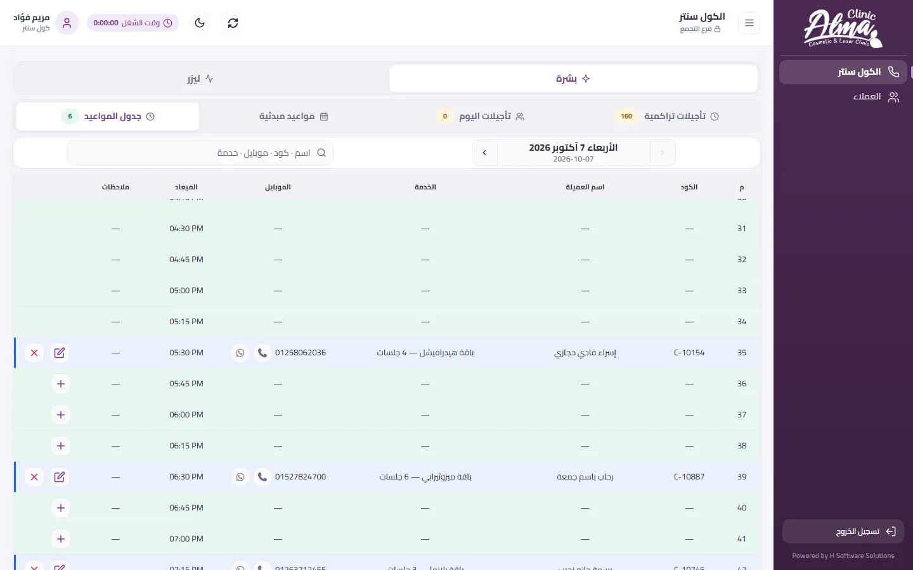Open WhatsApp for رحاب باسم جمعة

click(x=240, y=477)
